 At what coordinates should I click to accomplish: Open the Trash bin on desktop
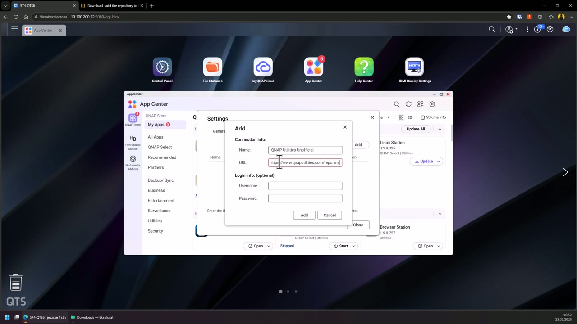coord(16,283)
